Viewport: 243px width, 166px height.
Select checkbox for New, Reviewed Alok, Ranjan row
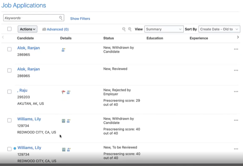tap(9, 71)
